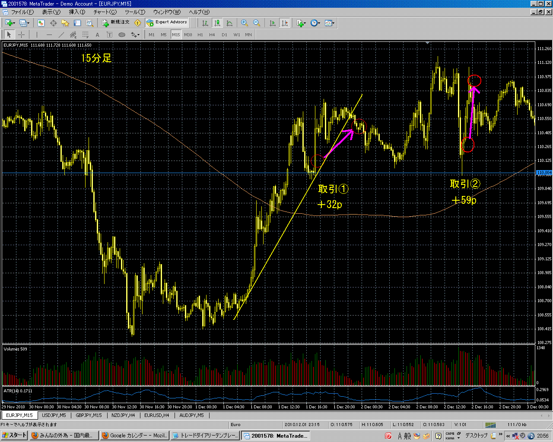The height and width of the screenshot is (442, 553).
Task: Toggle chart auto scroll
Action: pos(273,23)
